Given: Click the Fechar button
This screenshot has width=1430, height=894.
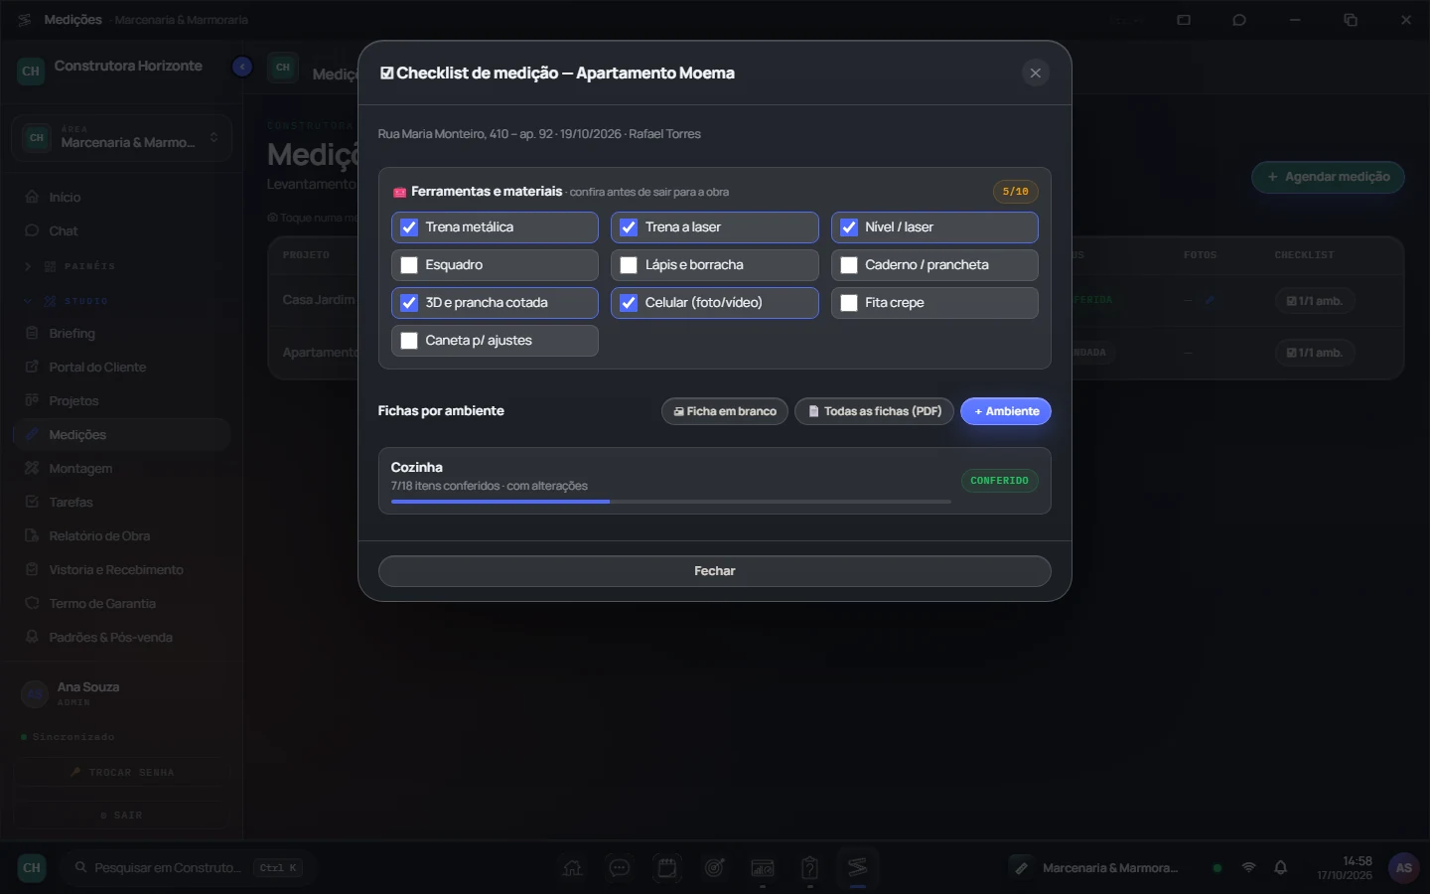Looking at the screenshot, I should click(715, 571).
